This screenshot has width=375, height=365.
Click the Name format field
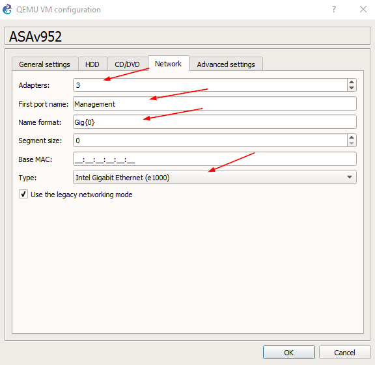click(x=215, y=122)
